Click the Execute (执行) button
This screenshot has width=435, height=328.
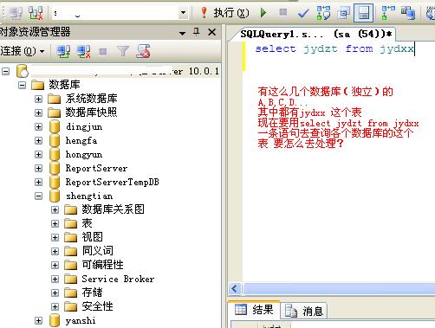pos(224,13)
